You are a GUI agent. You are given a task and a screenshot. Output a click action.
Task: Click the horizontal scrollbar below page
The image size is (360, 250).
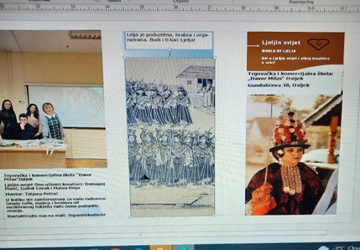coord(163,233)
